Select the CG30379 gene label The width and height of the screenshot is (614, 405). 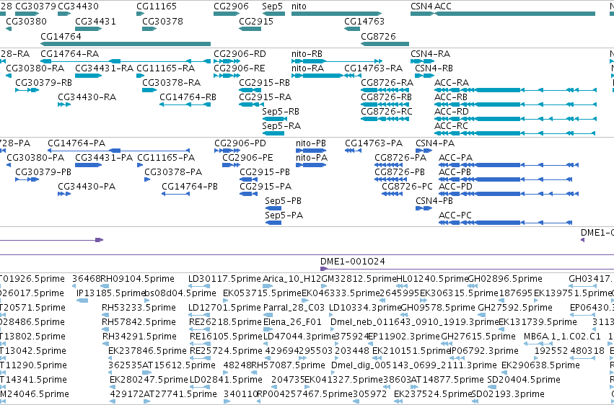(35, 6)
